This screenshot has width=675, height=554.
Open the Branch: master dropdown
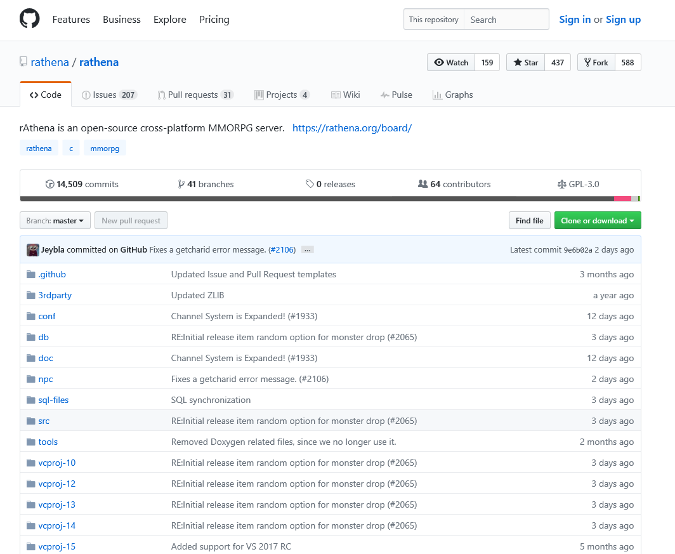pos(55,220)
